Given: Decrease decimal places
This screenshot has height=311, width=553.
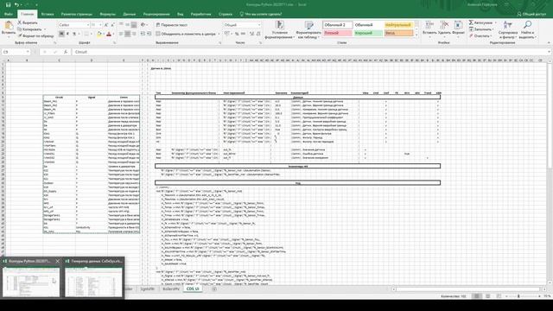Looking at the screenshot, I should (258, 34).
